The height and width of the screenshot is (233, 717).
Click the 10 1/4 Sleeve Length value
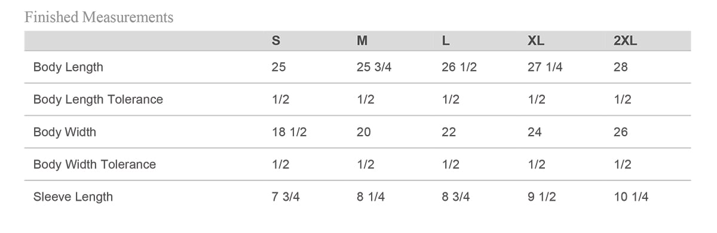(631, 197)
